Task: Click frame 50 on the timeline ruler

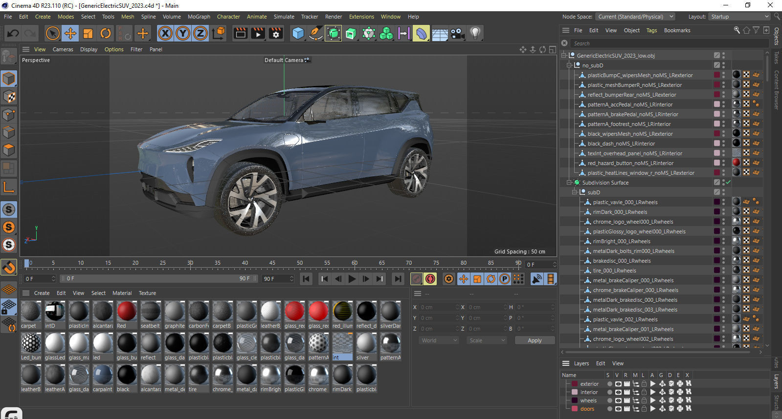Action: 299,263
